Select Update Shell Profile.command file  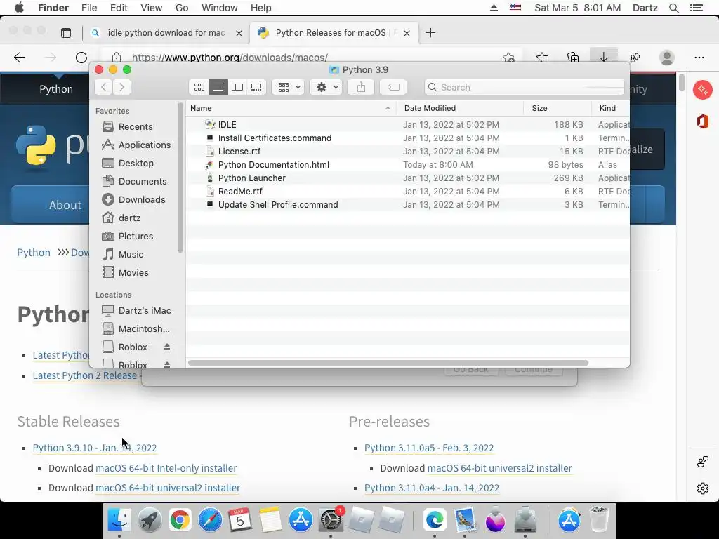pos(408,204)
